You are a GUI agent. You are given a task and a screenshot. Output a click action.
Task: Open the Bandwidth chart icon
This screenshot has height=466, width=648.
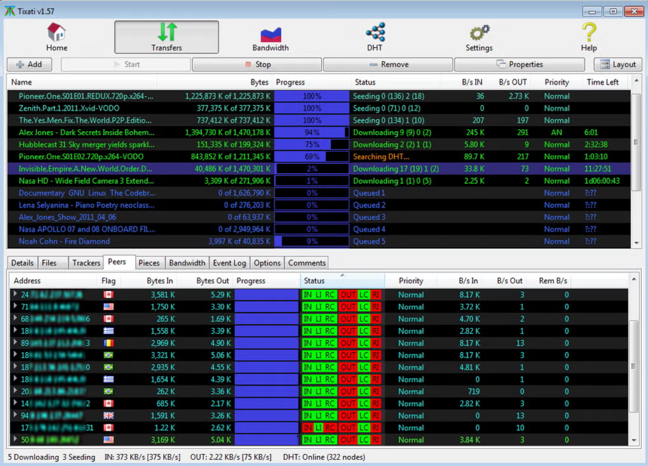coord(270,34)
